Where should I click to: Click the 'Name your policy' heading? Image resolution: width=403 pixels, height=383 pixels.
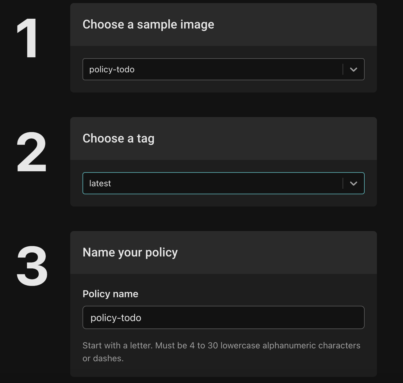(130, 252)
